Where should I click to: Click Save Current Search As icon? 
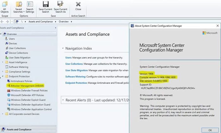[x=60, y=4]
